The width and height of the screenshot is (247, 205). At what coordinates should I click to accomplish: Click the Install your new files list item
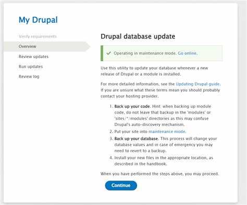click(163, 161)
